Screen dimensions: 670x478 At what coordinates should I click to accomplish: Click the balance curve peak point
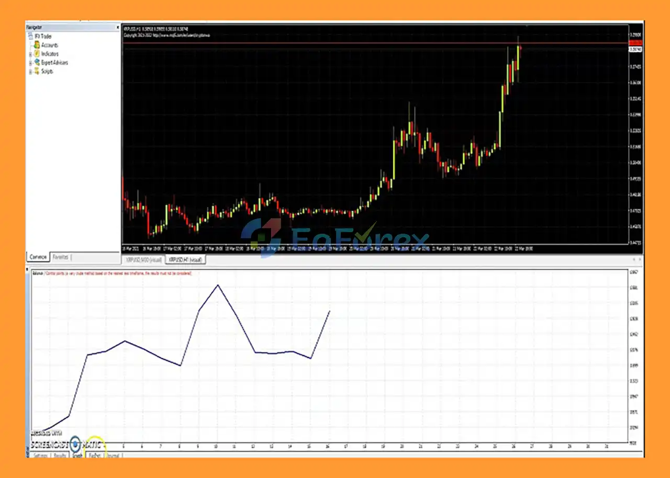point(218,285)
